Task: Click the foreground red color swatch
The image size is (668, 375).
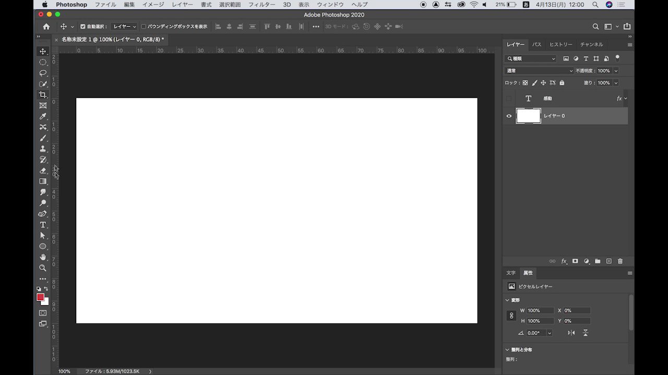Action: pos(40,297)
